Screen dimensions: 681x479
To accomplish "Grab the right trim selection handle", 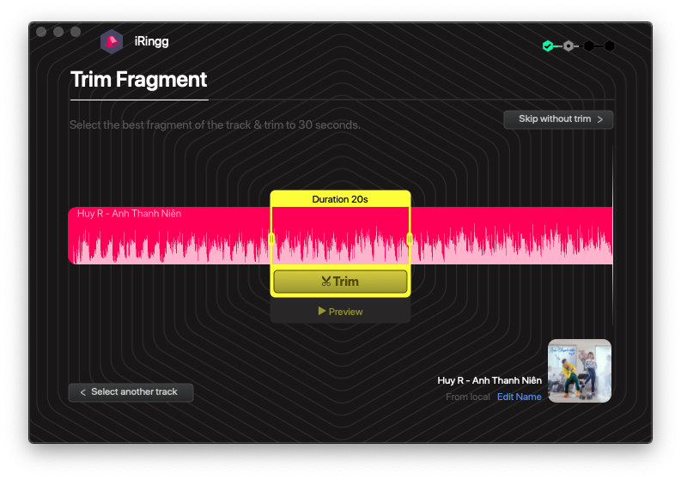I will click(409, 239).
